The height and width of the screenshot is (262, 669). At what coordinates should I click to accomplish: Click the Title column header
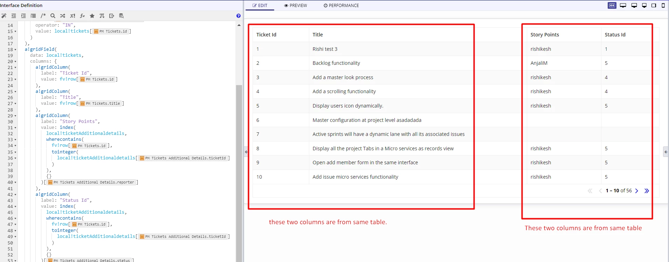click(x=318, y=35)
